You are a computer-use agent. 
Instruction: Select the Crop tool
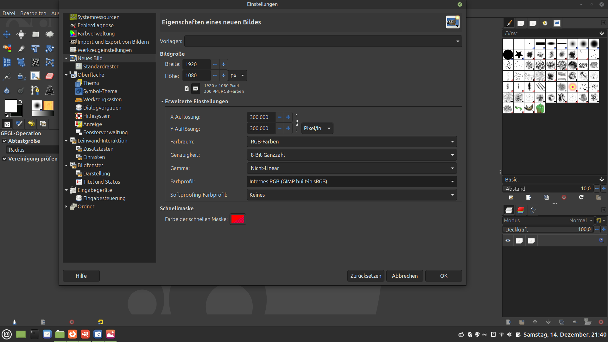coord(21,48)
